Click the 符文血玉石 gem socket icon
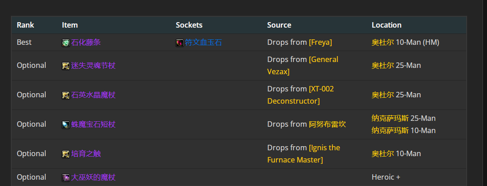Image resolution: width=487 pixels, height=186 pixels. (x=180, y=43)
